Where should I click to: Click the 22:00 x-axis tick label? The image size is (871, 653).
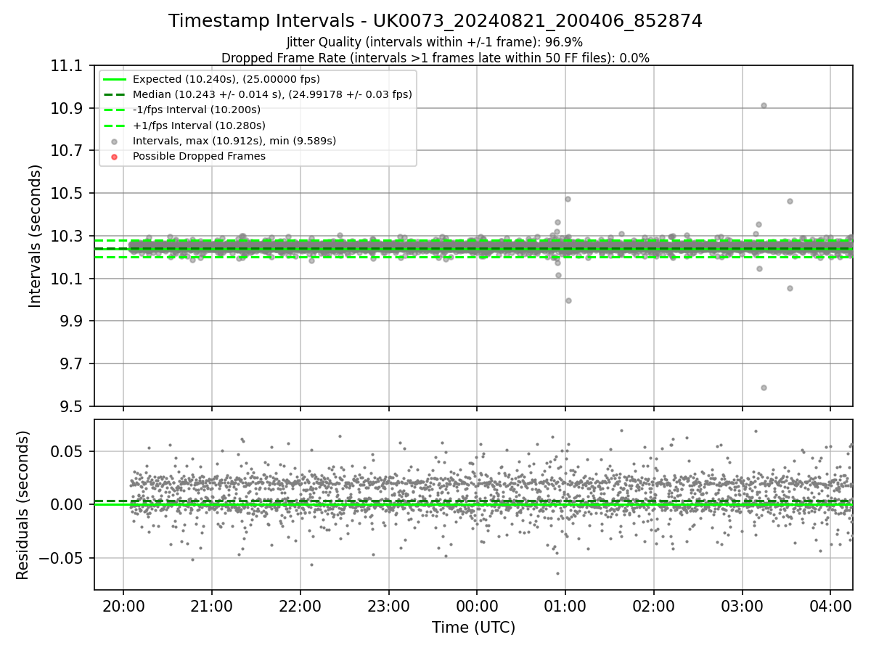point(300,607)
